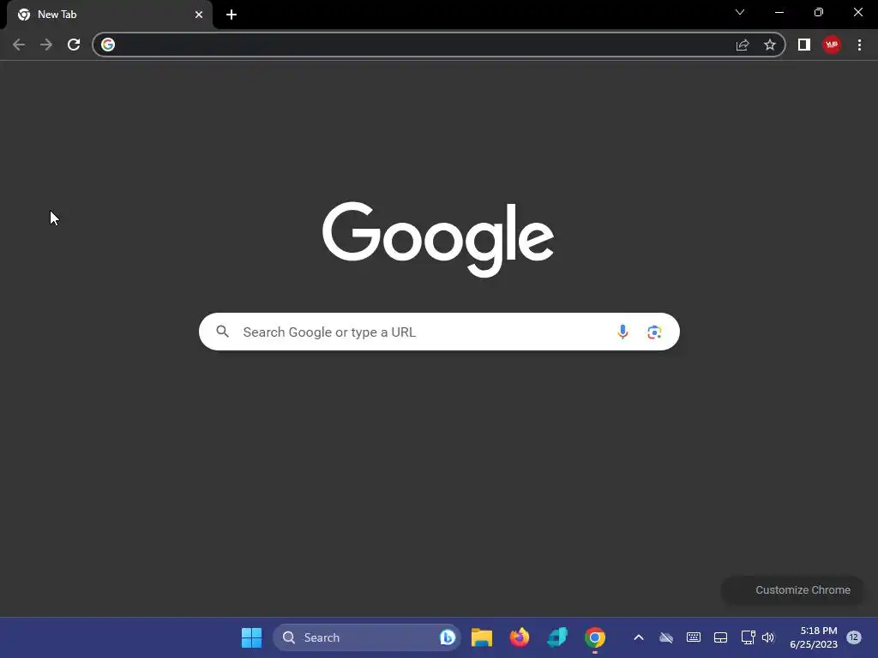The width and height of the screenshot is (878, 658).
Task: Open the blue app icon beside Firefox
Action: 557,637
